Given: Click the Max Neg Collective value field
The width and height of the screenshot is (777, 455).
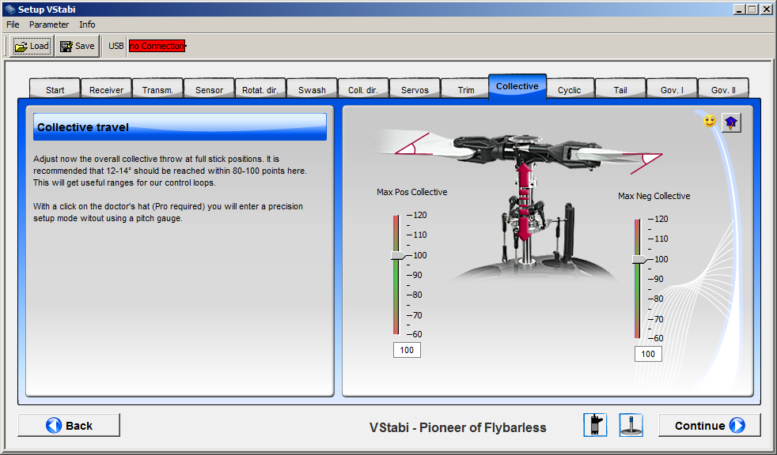Looking at the screenshot, I should (x=648, y=354).
